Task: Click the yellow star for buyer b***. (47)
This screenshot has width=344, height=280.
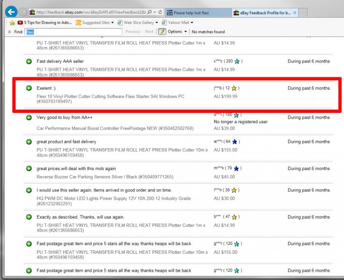Action: 234,217
